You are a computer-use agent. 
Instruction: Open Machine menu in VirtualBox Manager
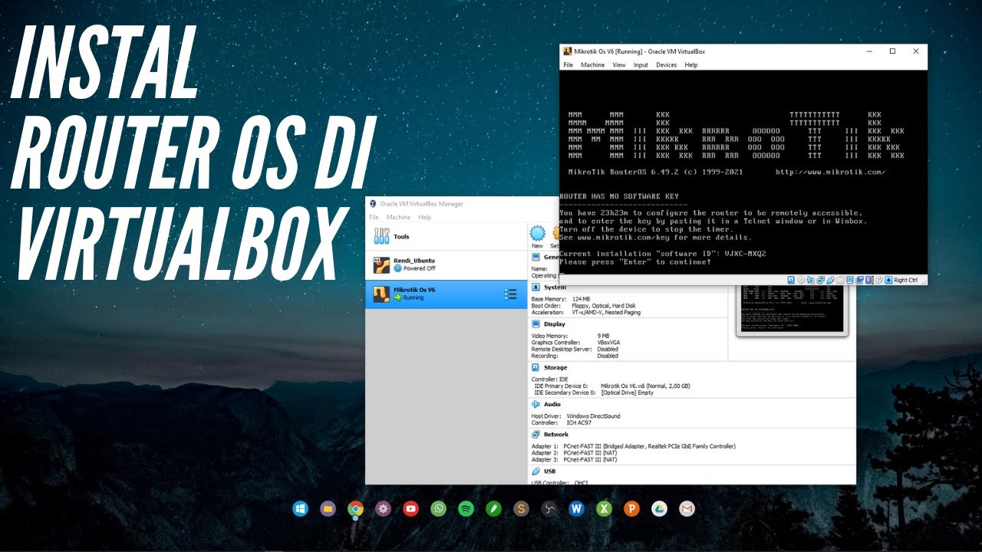(398, 217)
